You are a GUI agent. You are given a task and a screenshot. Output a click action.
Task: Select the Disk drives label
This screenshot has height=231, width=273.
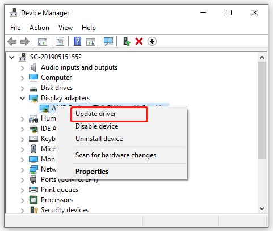point(57,88)
